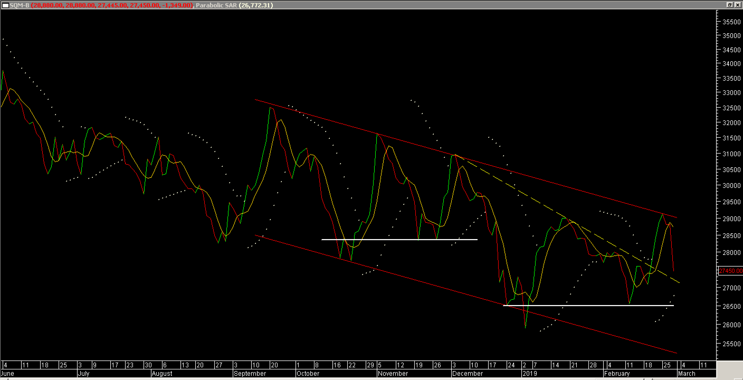Click the 35000 price axis label
Image resolution: width=743 pixels, height=380 pixels.
(731, 36)
